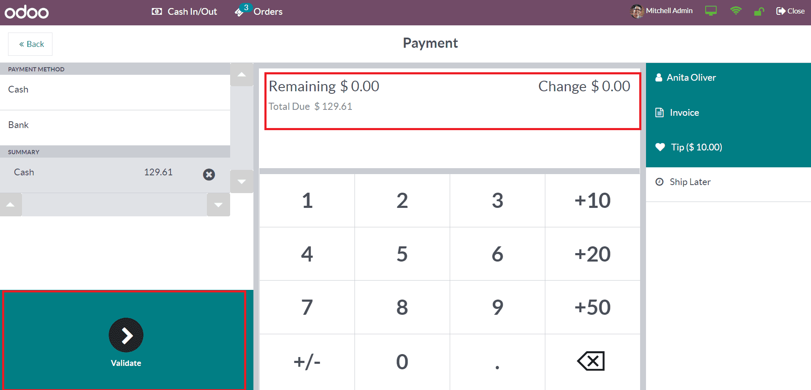811x390 pixels.
Task: Click the summary scroll-down arrow beside Cash line
Action: (242, 182)
